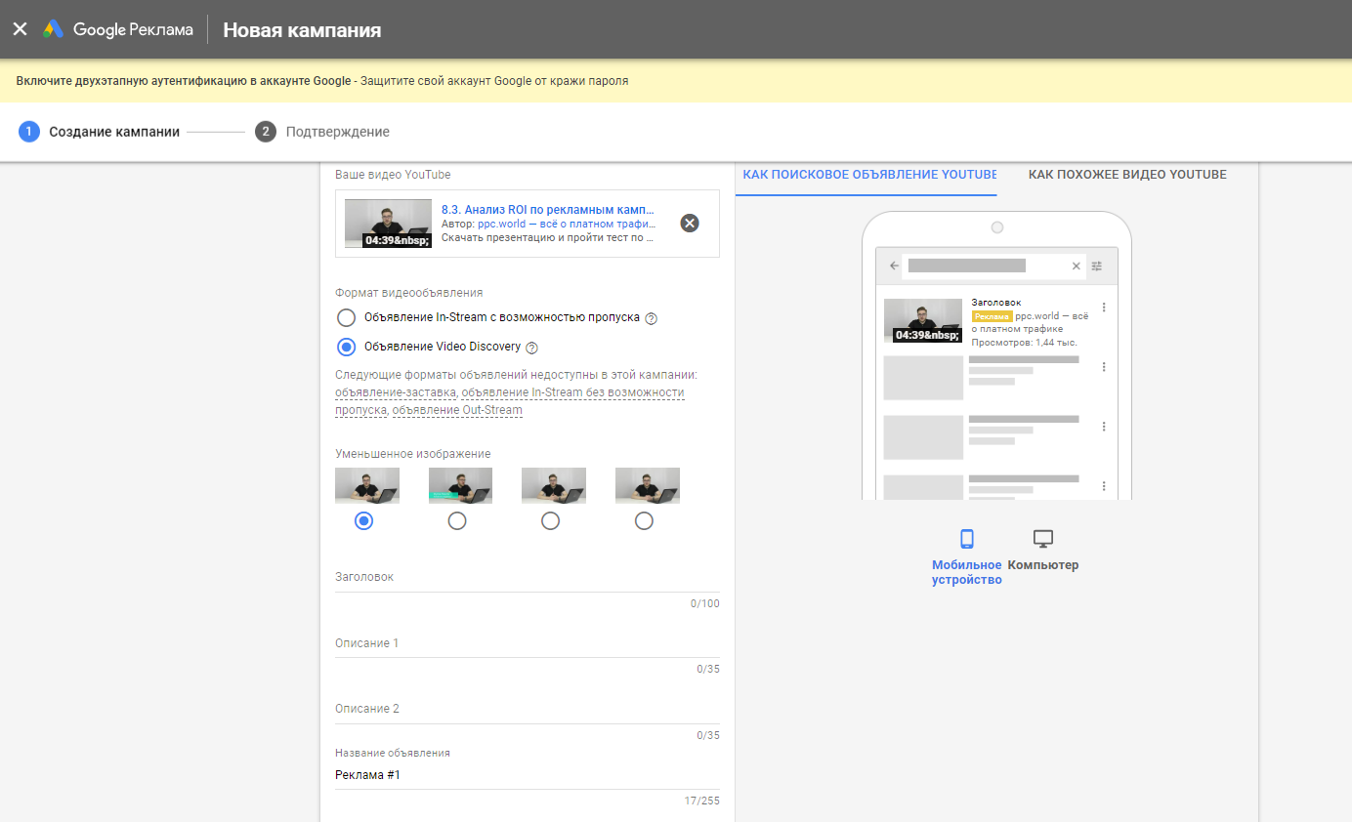Switch preview to Компьютер icon

click(x=1042, y=539)
